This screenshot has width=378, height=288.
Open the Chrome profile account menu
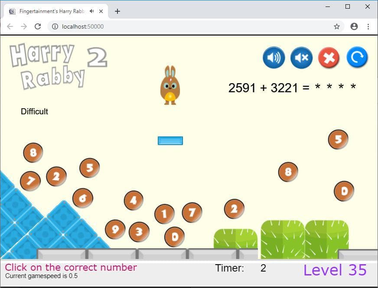(354, 26)
